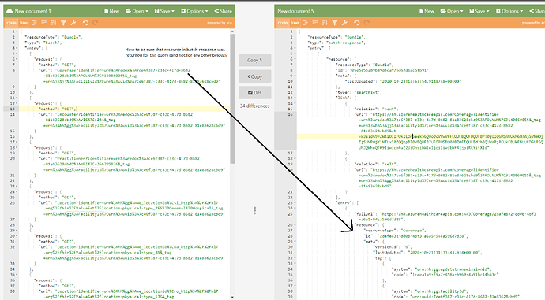Repair JSON with wrench in right editor
The image size is (545, 300).
click(344, 23)
